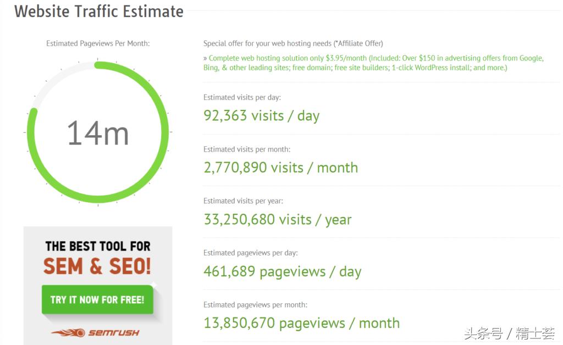This screenshot has height=345, width=563.
Task: Open the $3.95/month web hosting offer link
Action: [x=373, y=63]
